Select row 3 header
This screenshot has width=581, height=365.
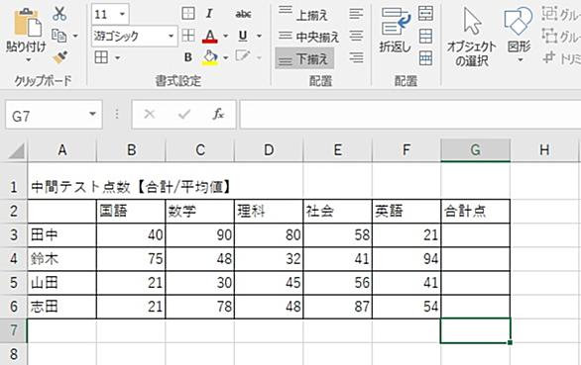click(13, 235)
